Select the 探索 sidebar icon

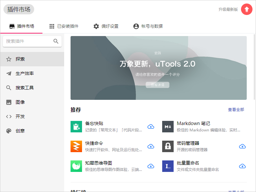pyautogui.click(x=9, y=59)
